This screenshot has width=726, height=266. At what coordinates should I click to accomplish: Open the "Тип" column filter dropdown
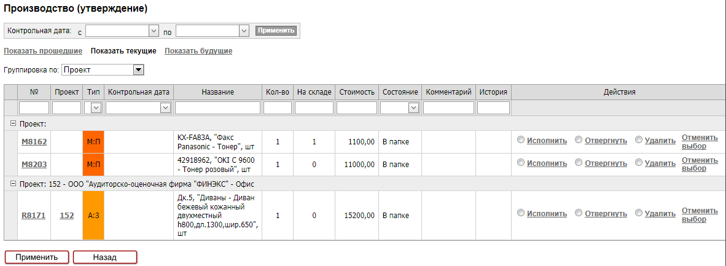click(96, 108)
